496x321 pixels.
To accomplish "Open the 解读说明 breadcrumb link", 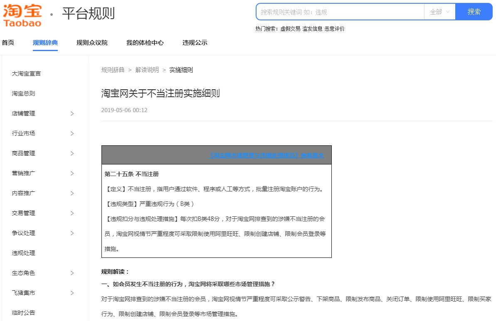I will 147,70.
